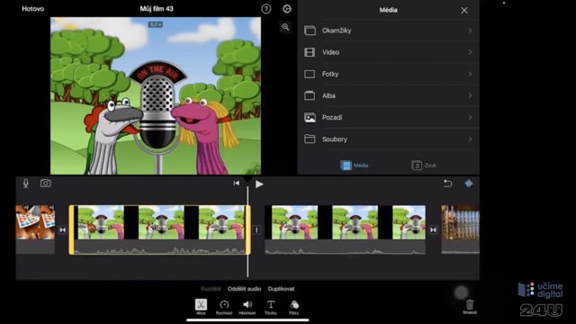Click the Okamžiky folder icon
This screenshot has width=576, height=324.
(x=310, y=31)
